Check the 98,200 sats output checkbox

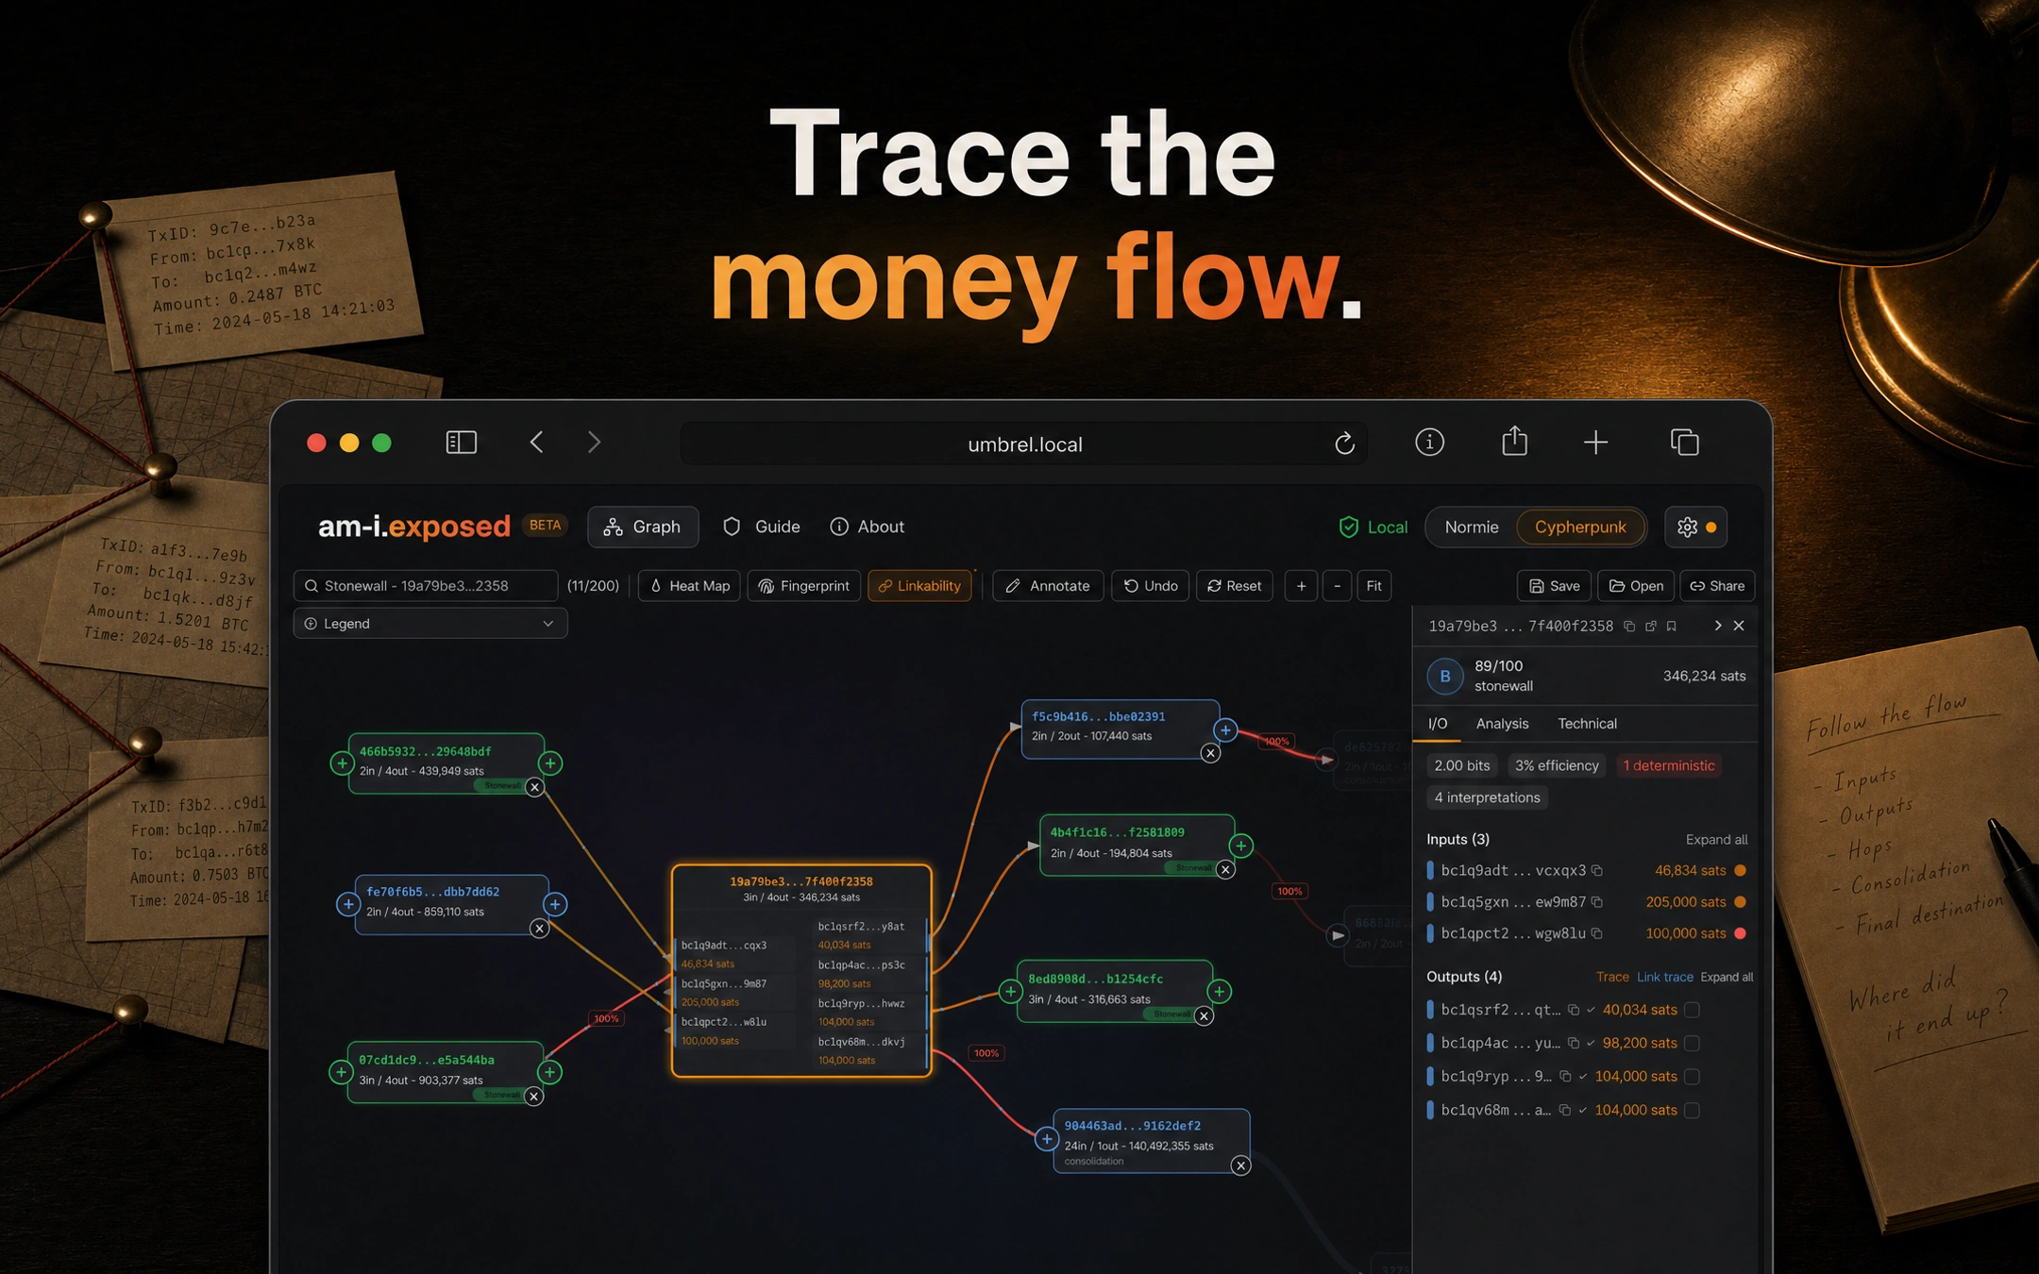[x=1693, y=1043]
